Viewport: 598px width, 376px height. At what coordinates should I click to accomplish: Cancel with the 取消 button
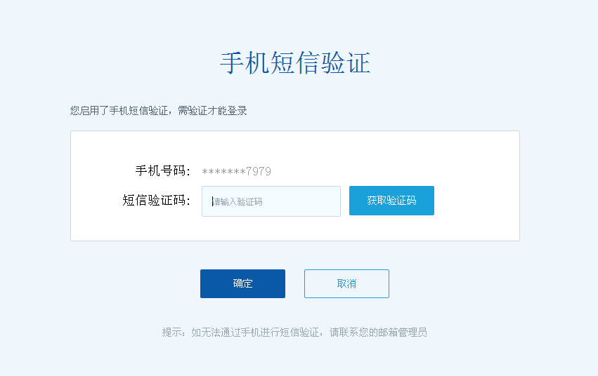[346, 283]
